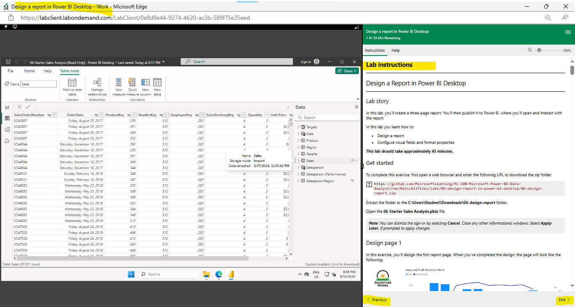Cancel the formula bar edit

[x=19, y=107]
